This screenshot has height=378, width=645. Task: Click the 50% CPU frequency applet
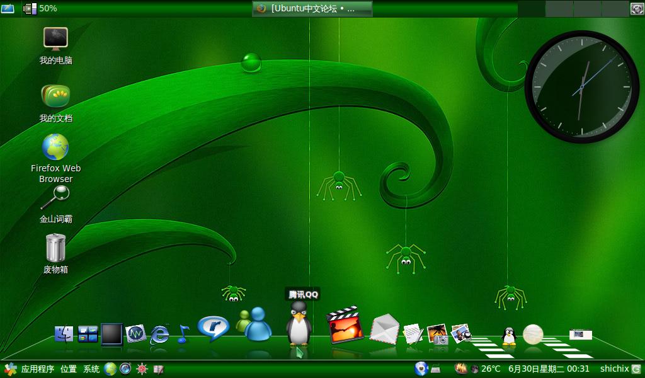tap(40, 8)
